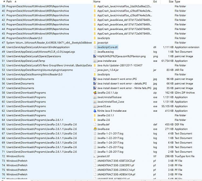Click the JavaRa-2.6 folder icon

point(95,120)
